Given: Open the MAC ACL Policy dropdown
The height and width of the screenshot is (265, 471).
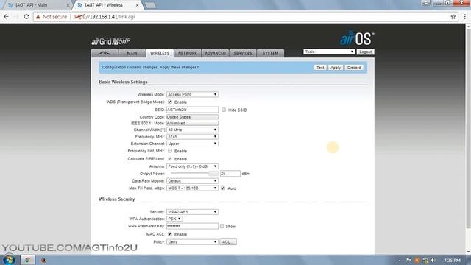Looking at the screenshot, I should click(192, 242).
